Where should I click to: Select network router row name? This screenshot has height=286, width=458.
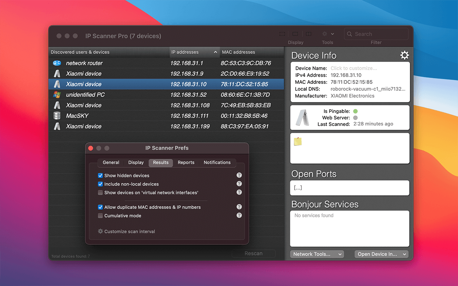[x=84, y=63]
